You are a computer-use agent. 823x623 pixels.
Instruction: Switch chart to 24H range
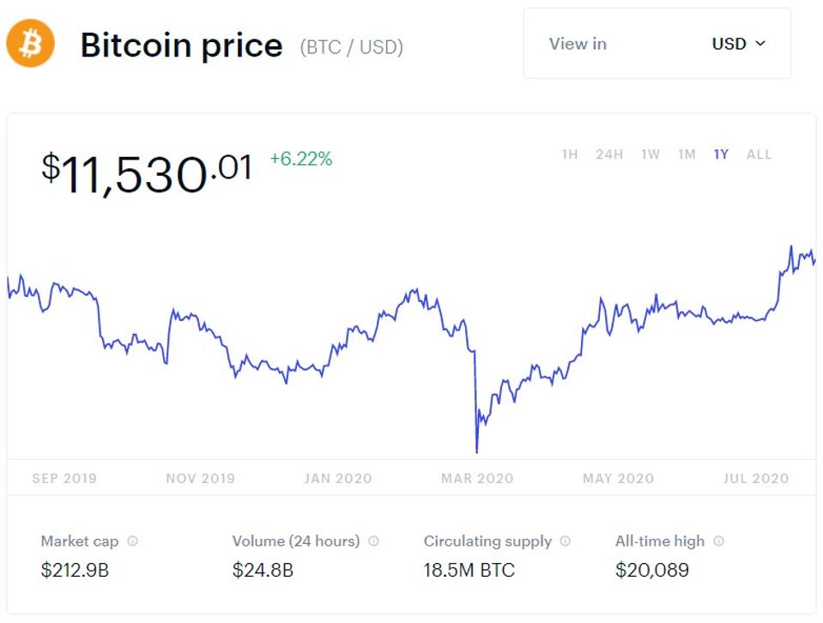(x=609, y=154)
